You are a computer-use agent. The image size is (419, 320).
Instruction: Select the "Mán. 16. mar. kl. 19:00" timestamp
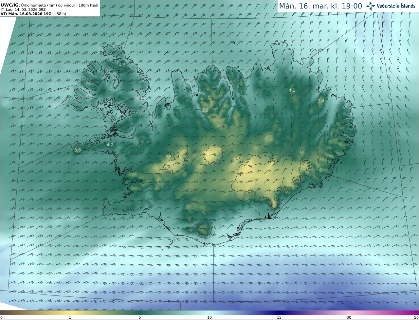320,6
